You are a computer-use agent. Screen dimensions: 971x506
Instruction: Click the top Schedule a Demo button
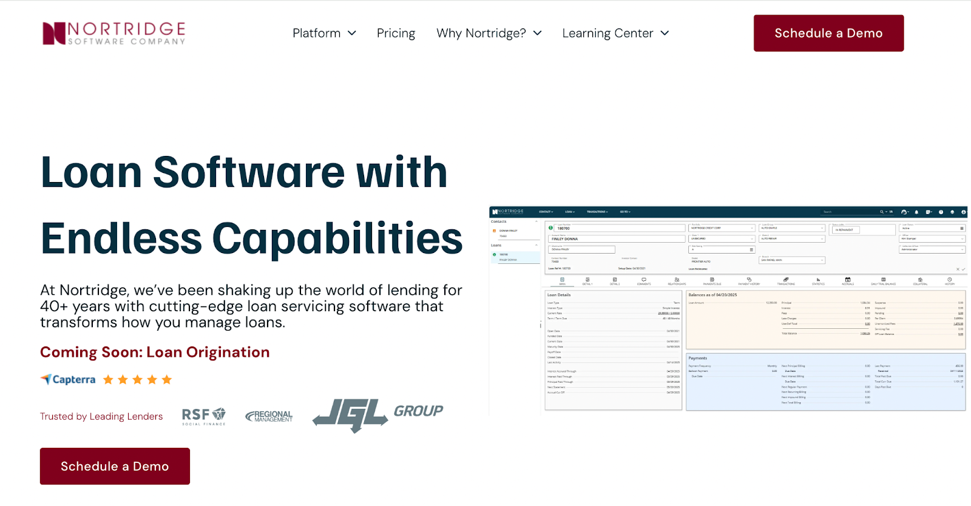click(828, 33)
